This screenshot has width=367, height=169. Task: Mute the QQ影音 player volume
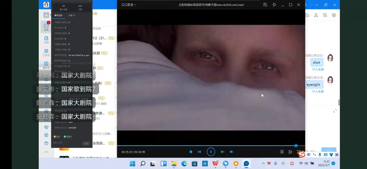click(x=231, y=152)
